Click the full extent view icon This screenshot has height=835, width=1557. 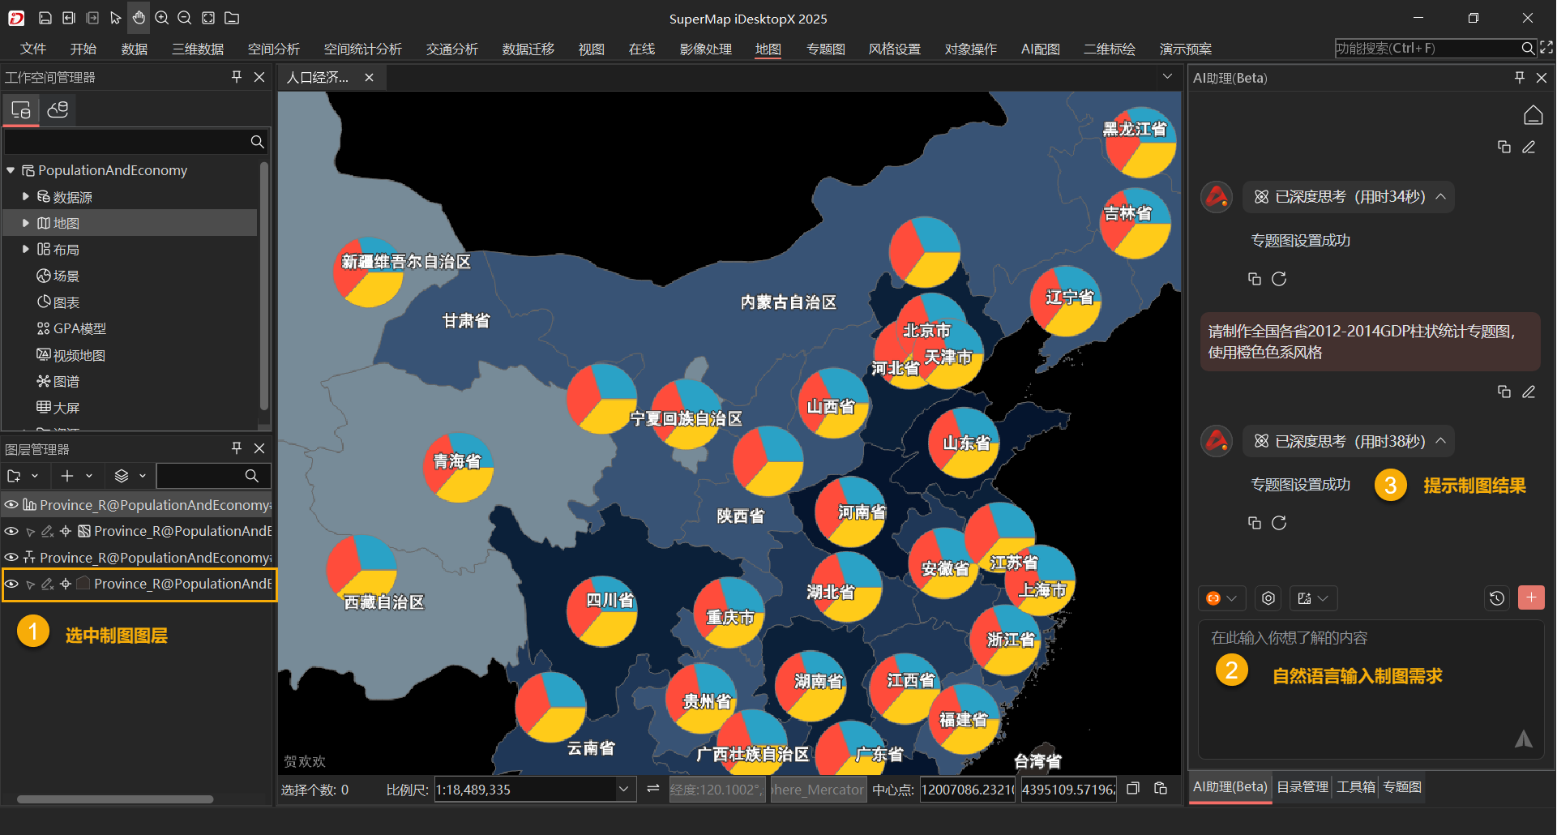(208, 18)
